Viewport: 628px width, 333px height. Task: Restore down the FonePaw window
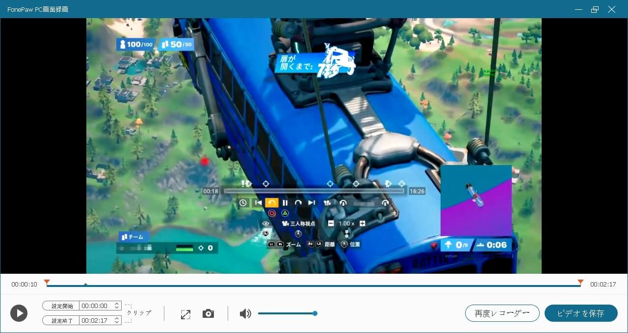pyautogui.click(x=595, y=9)
